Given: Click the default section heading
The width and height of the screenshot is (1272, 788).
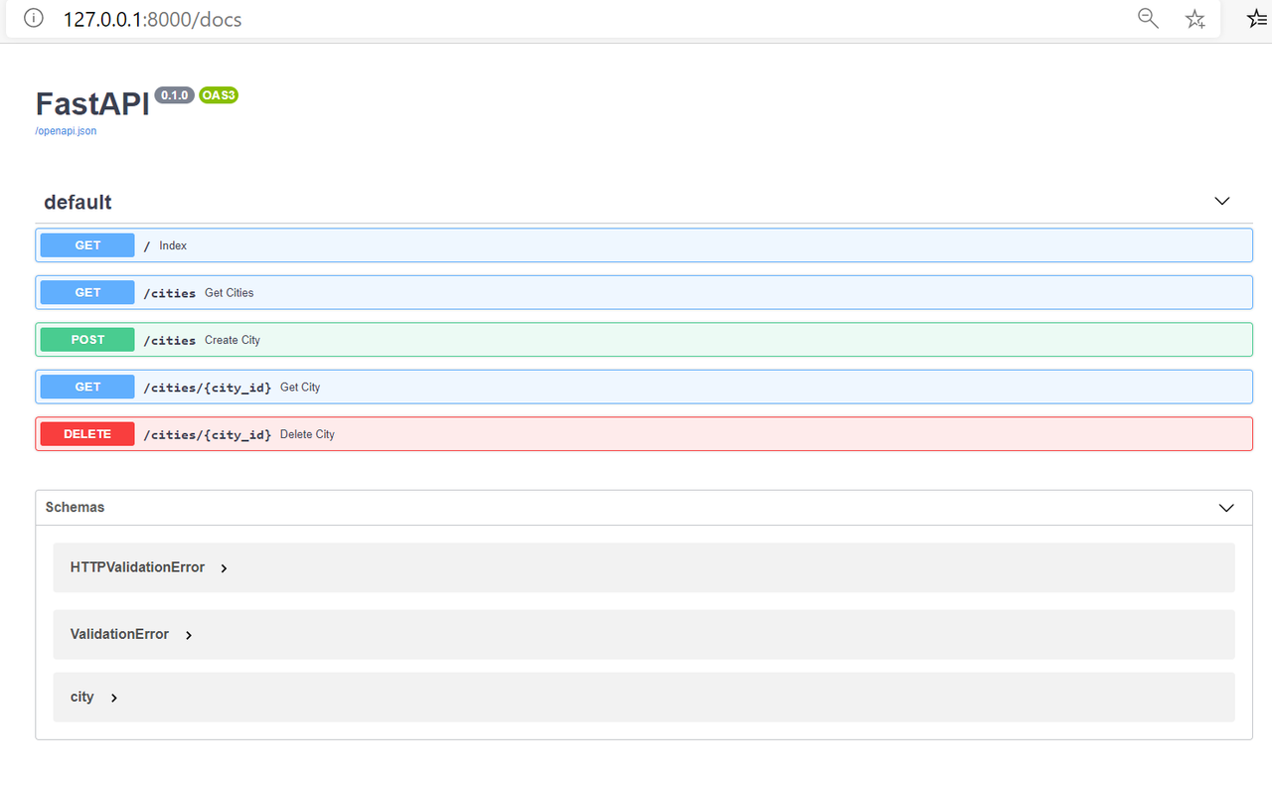Looking at the screenshot, I should pyautogui.click(x=78, y=202).
